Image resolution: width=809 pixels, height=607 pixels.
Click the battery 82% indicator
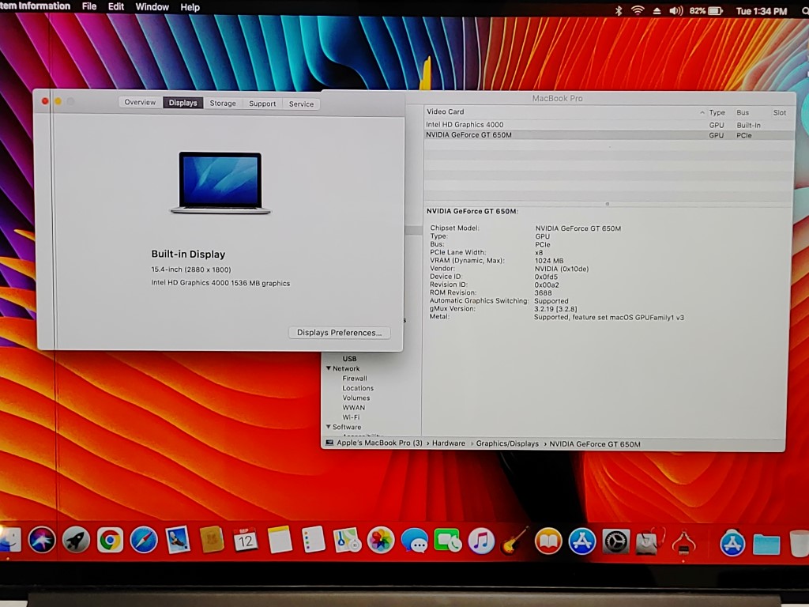pos(706,10)
